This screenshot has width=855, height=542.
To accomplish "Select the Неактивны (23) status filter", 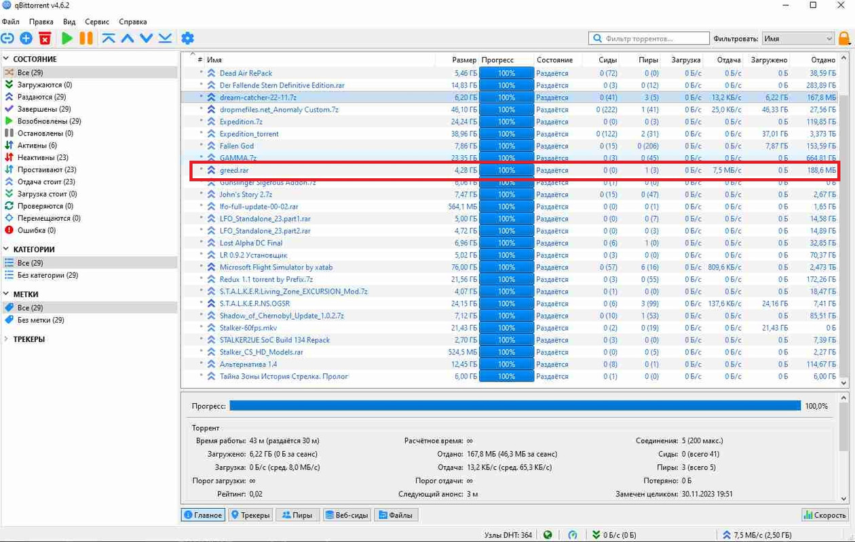I will [x=42, y=158].
